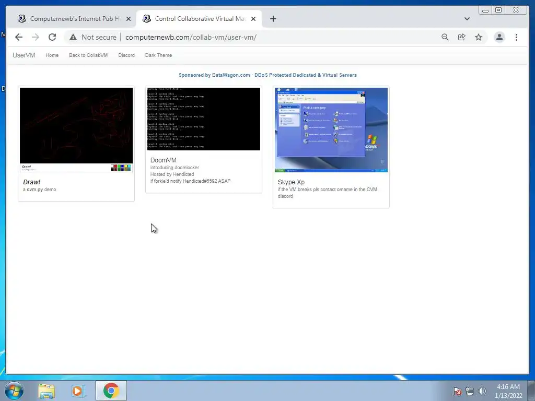Open the Windows Start orb
This screenshot has width=535, height=401.
click(x=14, y=391)
